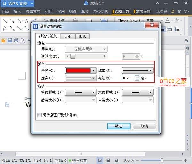Open the 视图 ribbon tab
The height and width of the screenshot is (164, 192).
(x=73, y=12)
